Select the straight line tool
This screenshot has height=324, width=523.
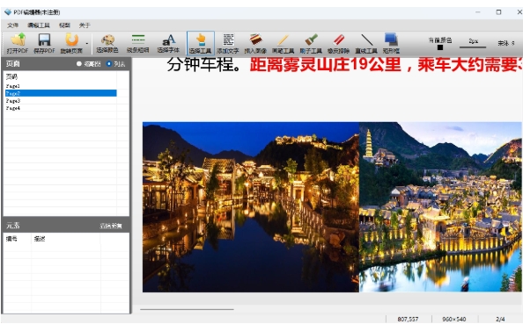coord(366,43)
